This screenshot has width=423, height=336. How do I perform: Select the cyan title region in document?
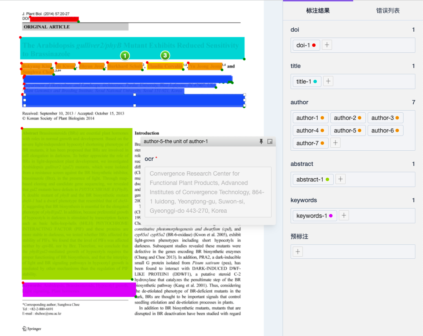pos(132,48)
